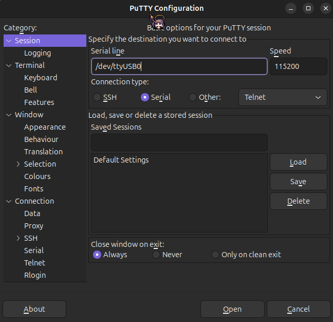Open the Translation settings category
Image resolution: width=333 pixels, height=322 pixels.
[43, 152]
